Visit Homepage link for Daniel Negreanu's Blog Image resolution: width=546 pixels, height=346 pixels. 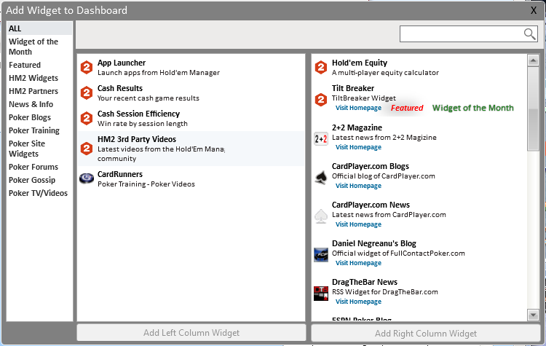click(358, 263)
